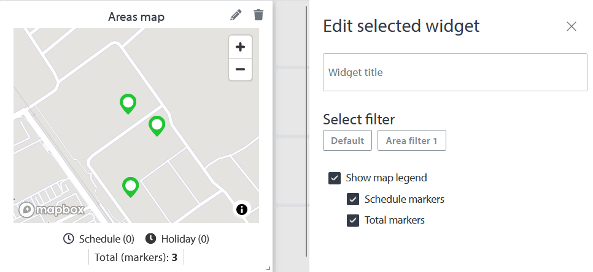Disable the Total markers checkbox
The width and height of the screenshot is (593, 272).
[x=353, y=220]
